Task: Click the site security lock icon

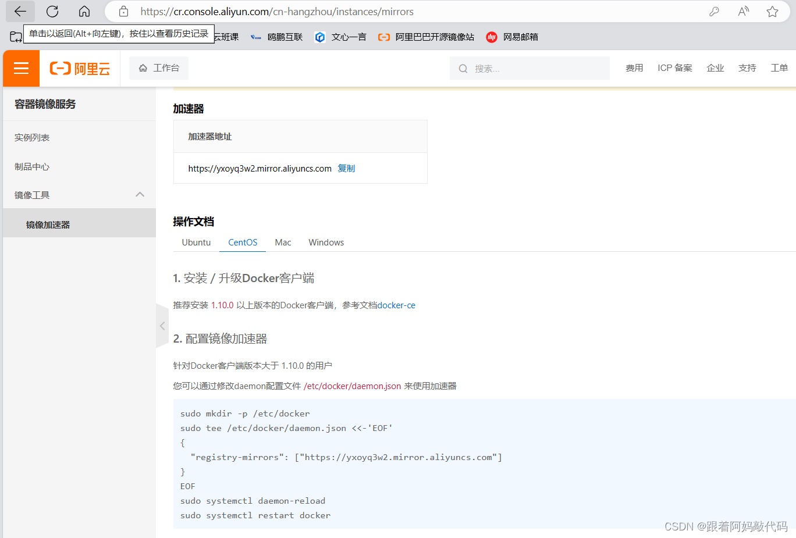Action: (123, 11)
